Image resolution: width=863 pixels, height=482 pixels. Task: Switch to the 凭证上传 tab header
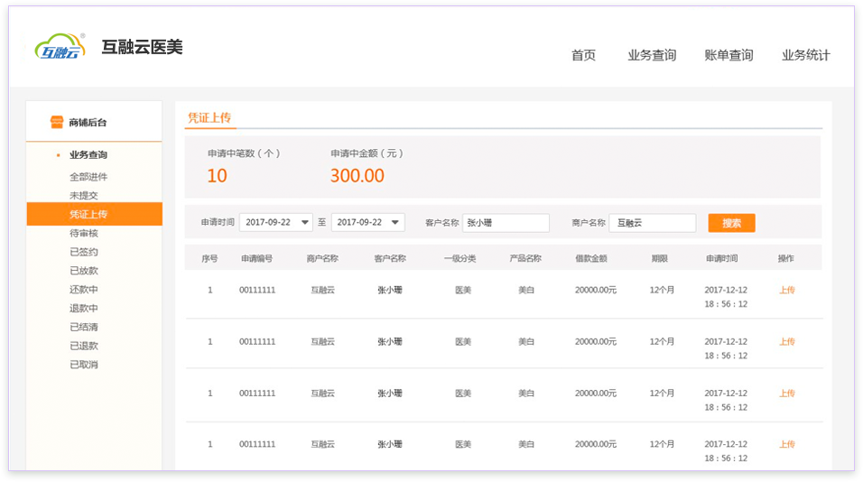209,117
